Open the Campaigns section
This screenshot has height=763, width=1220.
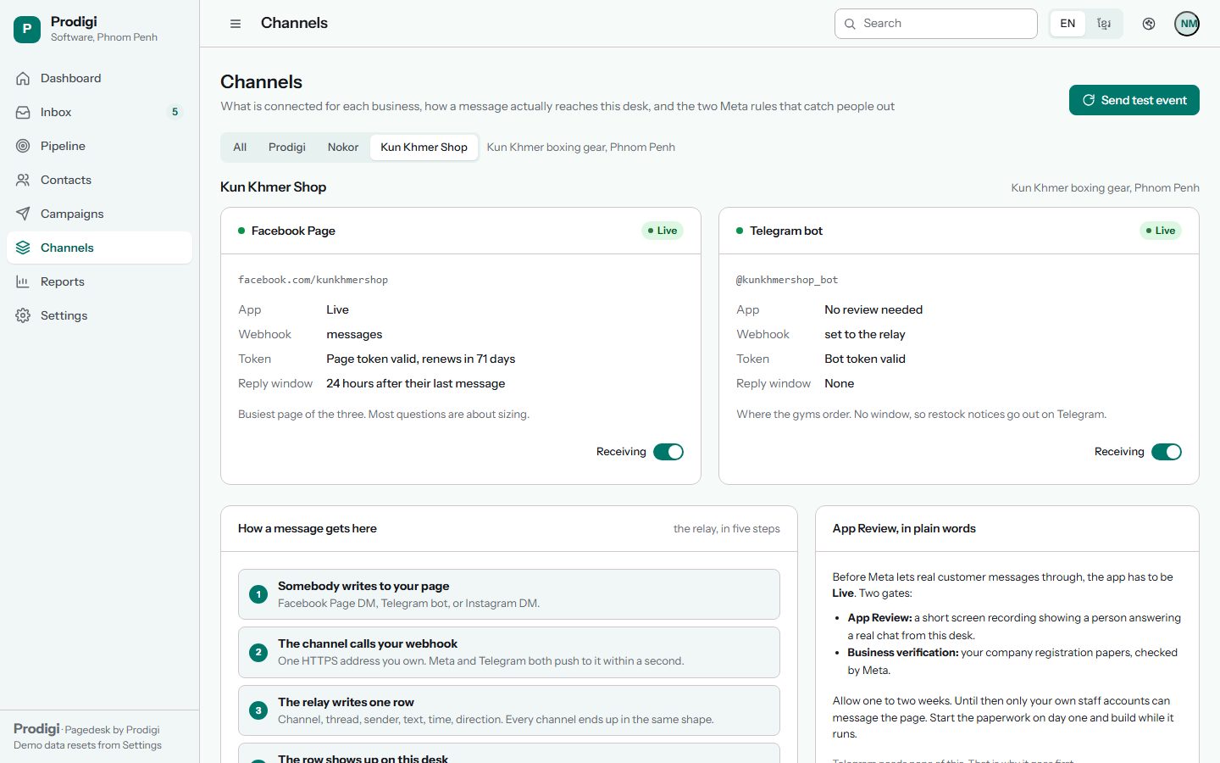[99, 214]
